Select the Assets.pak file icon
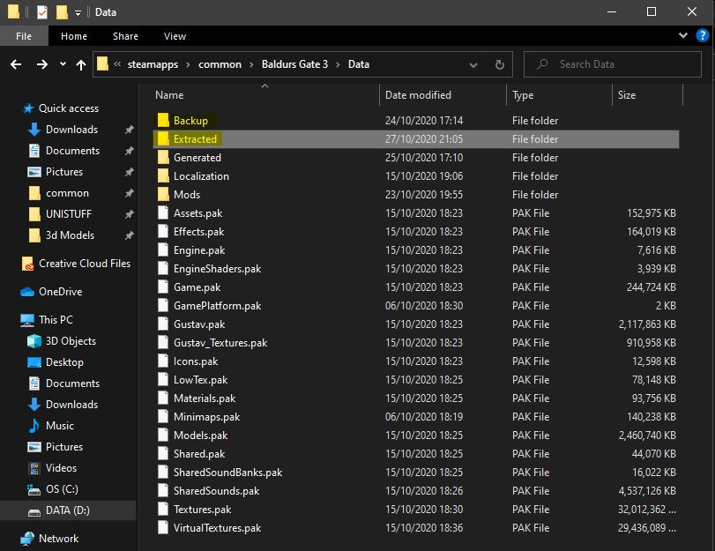715x551 pixels. point(163,213)
